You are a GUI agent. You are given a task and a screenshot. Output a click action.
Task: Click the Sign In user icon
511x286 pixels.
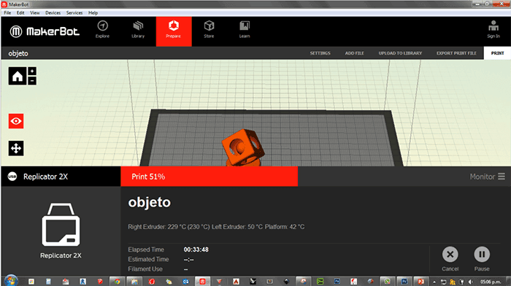click(493, 26)
